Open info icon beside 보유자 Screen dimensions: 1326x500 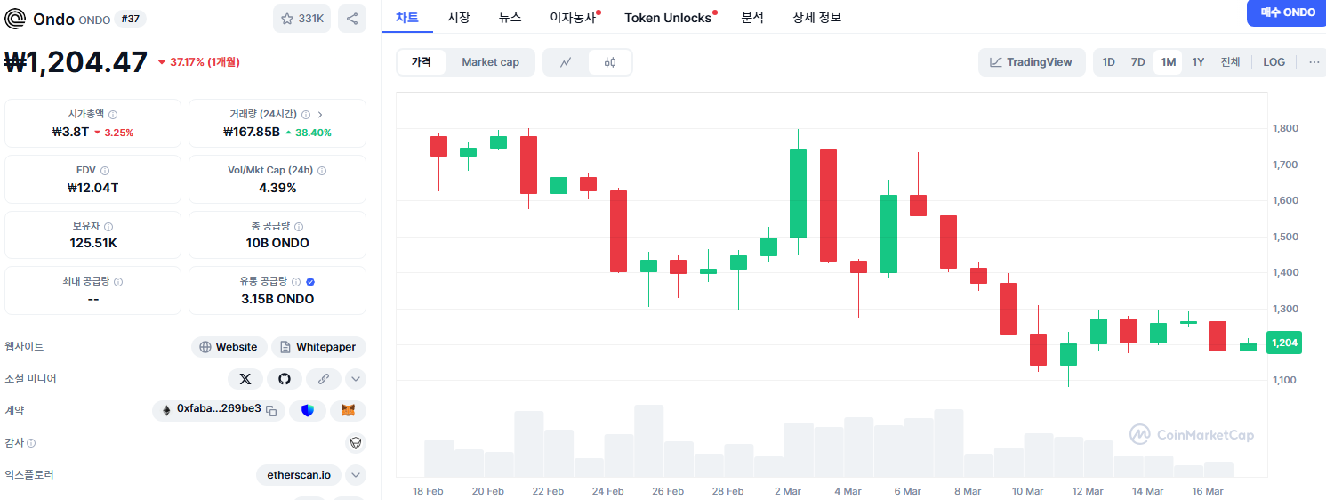tap(108, 227)
